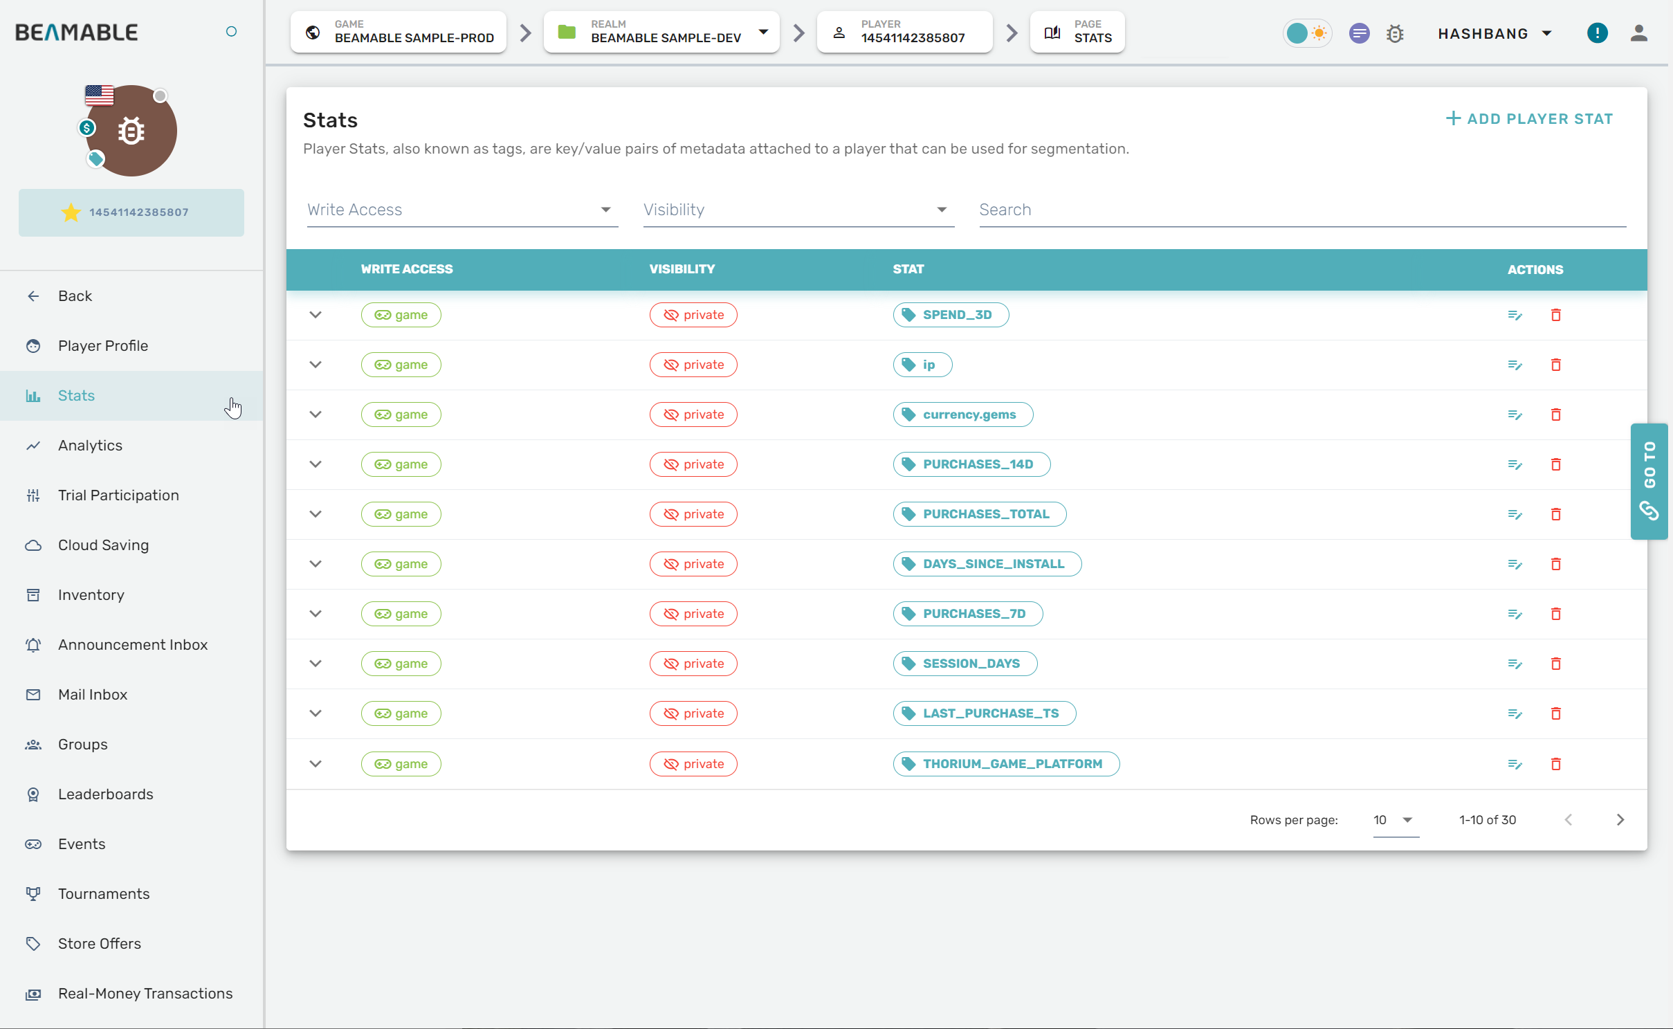The width and height of the screenshot is (1673, 1029).
Task: Open the user account icon
Action: pos(1638,33)
